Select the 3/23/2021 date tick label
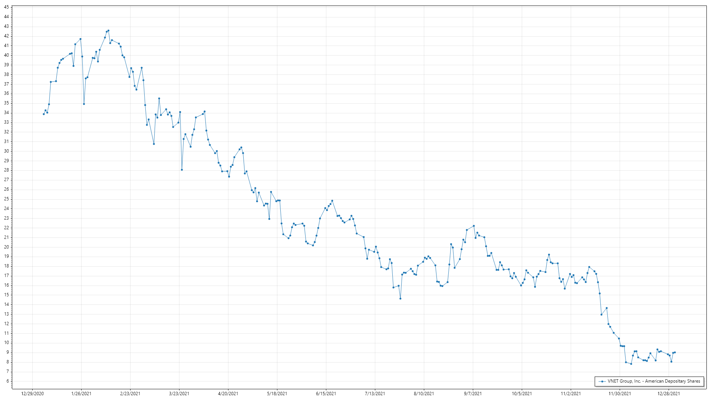The image size is (712, 400). [179, 394]
